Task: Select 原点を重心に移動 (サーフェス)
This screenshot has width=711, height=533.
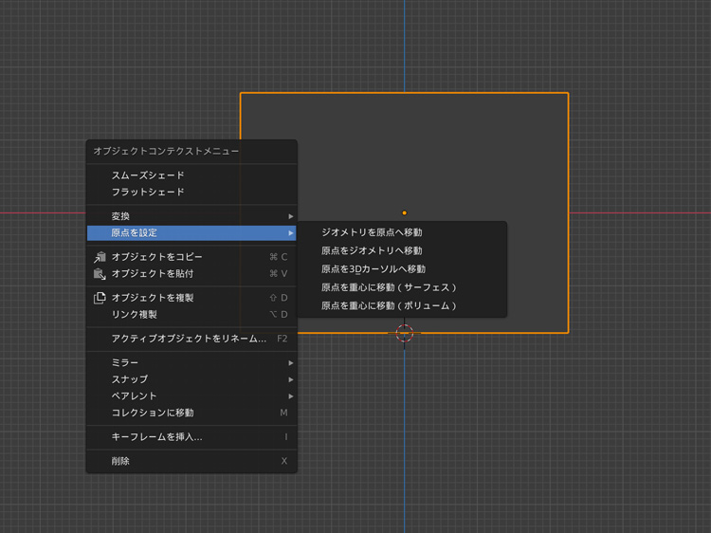Action: pos(389,287)
